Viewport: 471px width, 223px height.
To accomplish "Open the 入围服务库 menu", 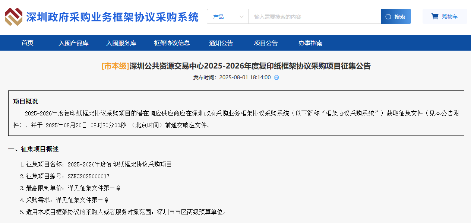I will pyautogui.click(x=121, y=43).
